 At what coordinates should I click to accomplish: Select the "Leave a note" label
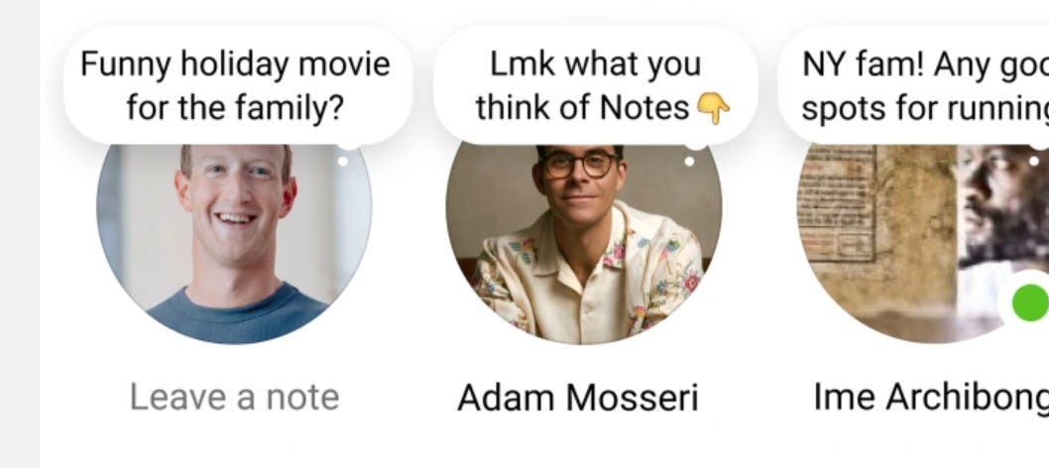coord(234,398)
